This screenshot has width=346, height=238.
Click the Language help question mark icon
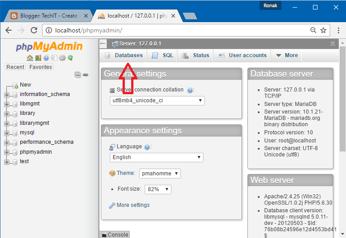coord(147,147)
